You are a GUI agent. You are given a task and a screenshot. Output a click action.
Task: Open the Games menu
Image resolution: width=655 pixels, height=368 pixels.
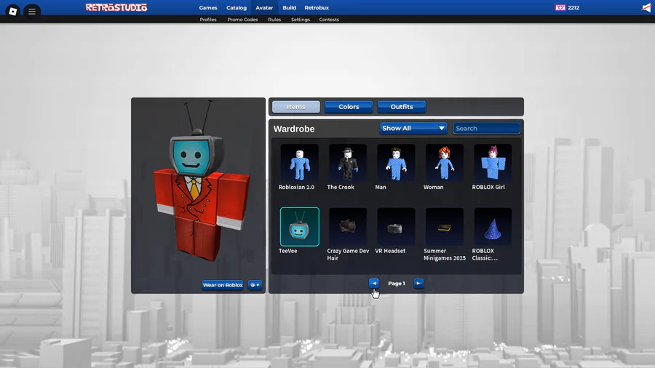click(x=208, y=7)
